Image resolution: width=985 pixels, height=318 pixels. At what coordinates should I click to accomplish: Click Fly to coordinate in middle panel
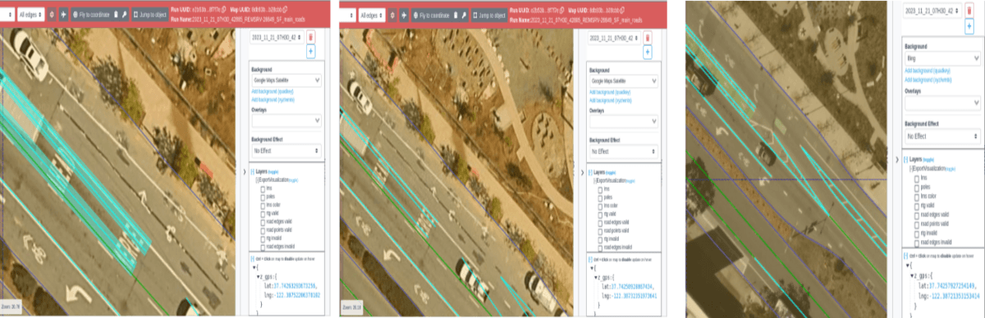430,15
